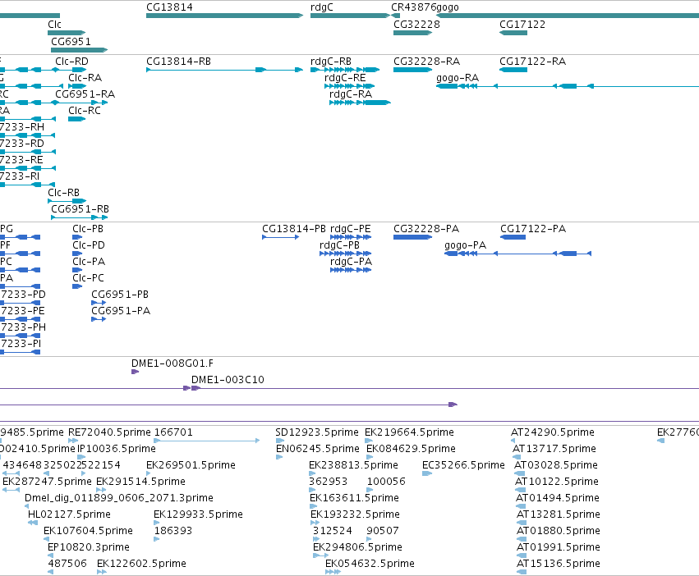The height and width of the screenshot is (576, 699).
Task: Select the CG13814 gene bar
Action: tap(225, 16)
